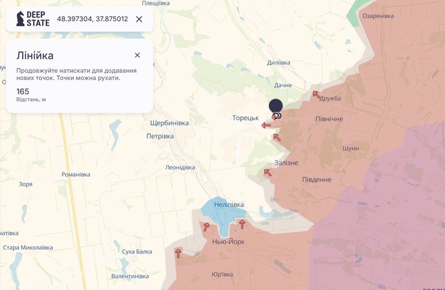Click the Щербинівка town label
The width and height of the screenshot is (445, 290).
tap(169, 122)
